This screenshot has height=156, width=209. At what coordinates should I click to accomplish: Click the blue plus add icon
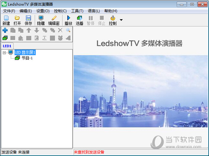[5, 30]
